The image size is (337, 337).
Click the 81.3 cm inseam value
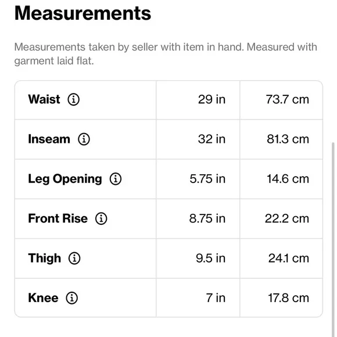coord(288,139)
